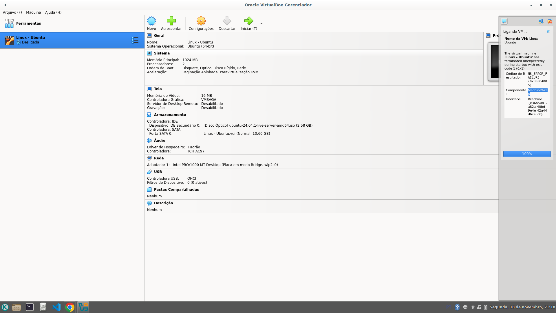
Task: Click the OHCI USB controller value
Action: point(192,178)
